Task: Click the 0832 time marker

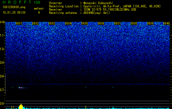Action: pos(35,23)
